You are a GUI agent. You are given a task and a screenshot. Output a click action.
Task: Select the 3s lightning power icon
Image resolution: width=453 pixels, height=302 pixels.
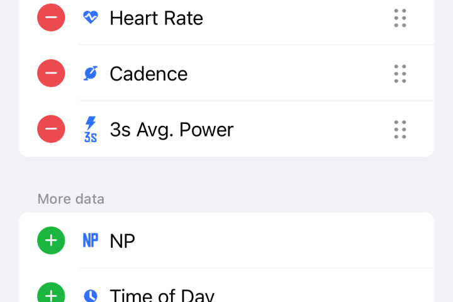coord(91,129)
